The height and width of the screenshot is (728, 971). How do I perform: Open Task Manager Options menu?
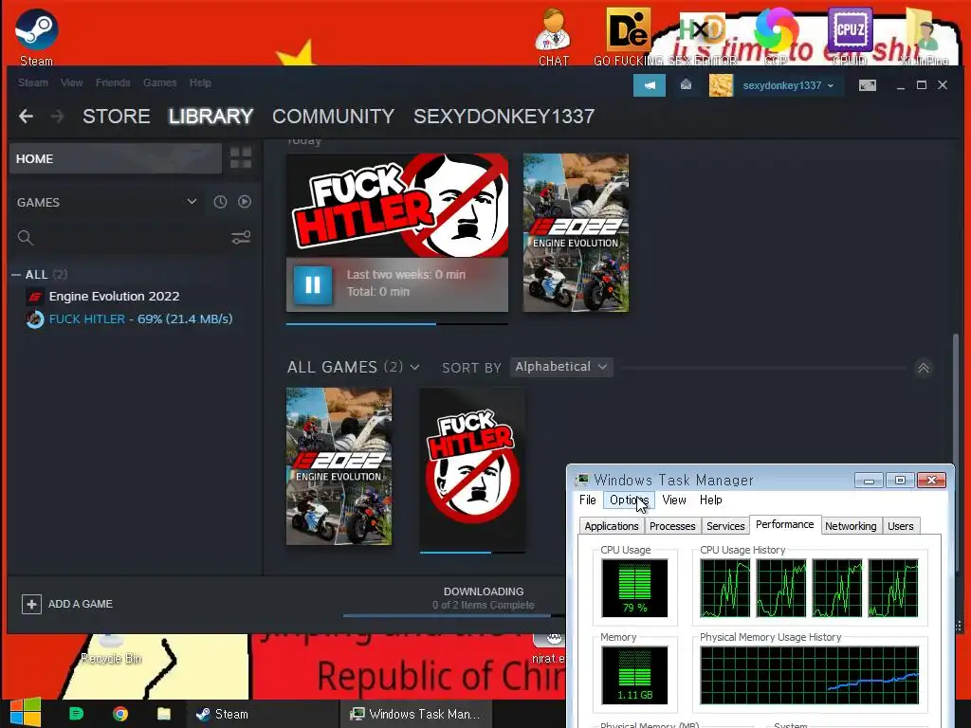click(629, 500)
